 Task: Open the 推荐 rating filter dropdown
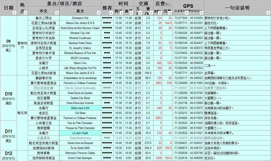coord(111,13)
